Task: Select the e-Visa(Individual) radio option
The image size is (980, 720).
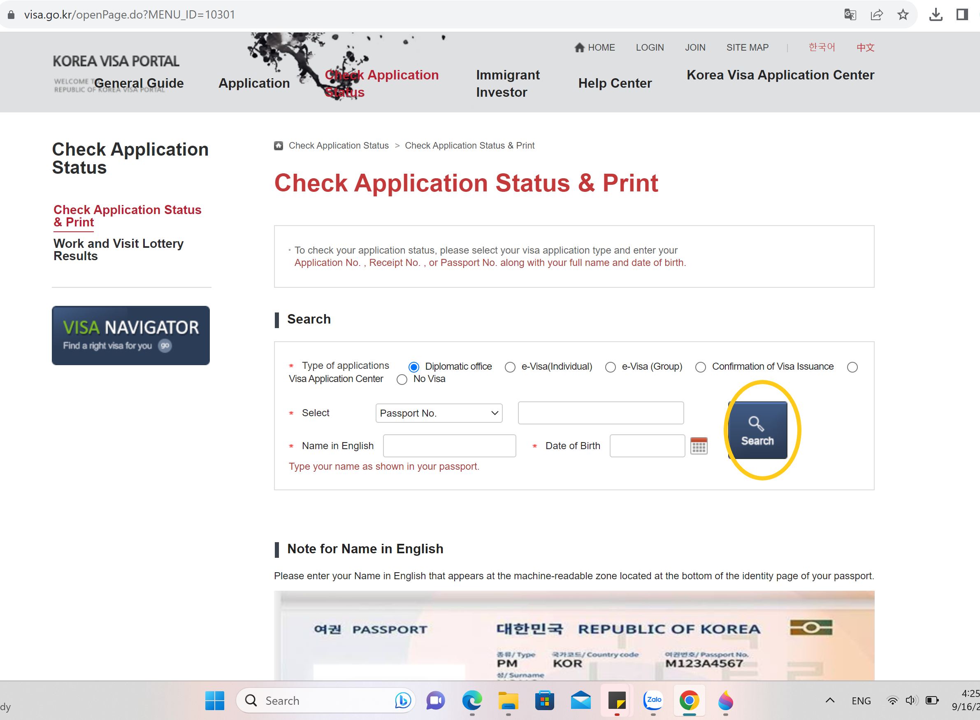Action: (510, 367)
